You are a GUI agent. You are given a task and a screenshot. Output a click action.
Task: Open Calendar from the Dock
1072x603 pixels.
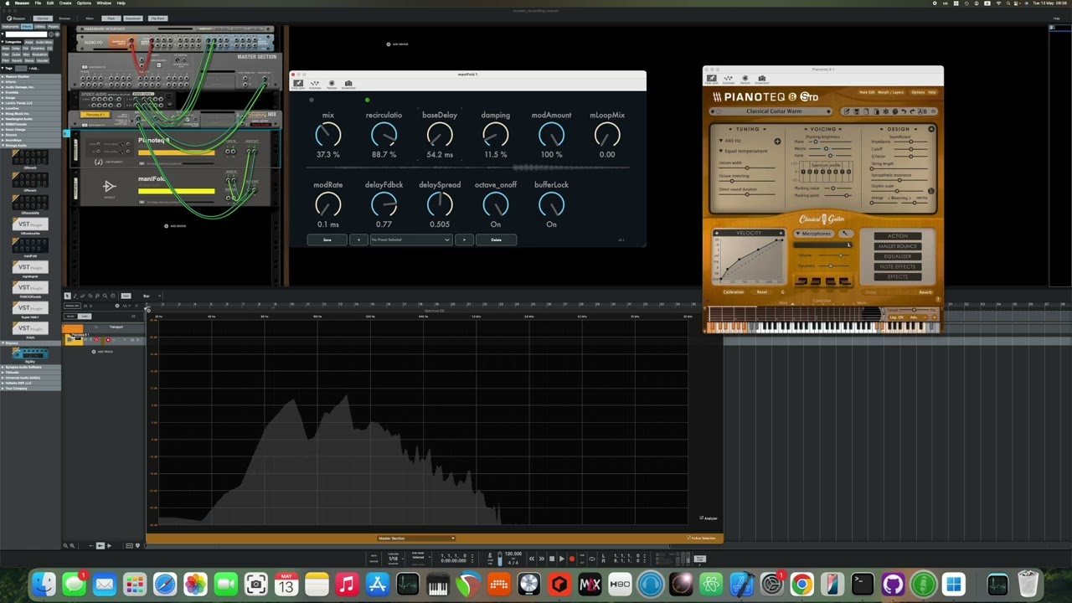286,584
